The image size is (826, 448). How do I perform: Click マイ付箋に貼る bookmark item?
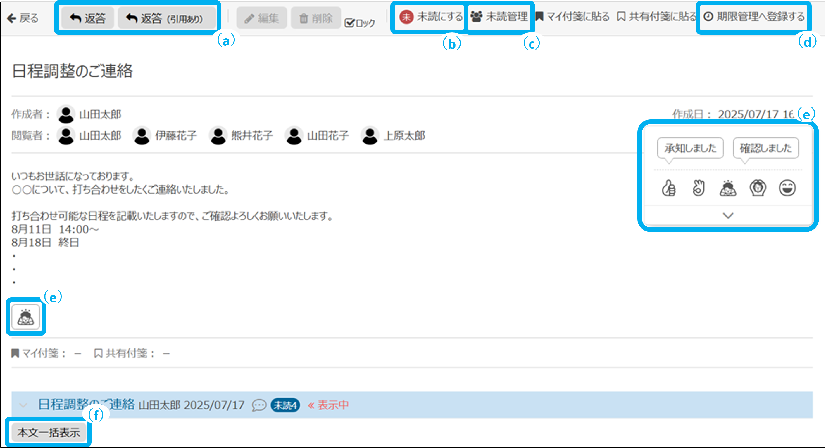[573, 17]
